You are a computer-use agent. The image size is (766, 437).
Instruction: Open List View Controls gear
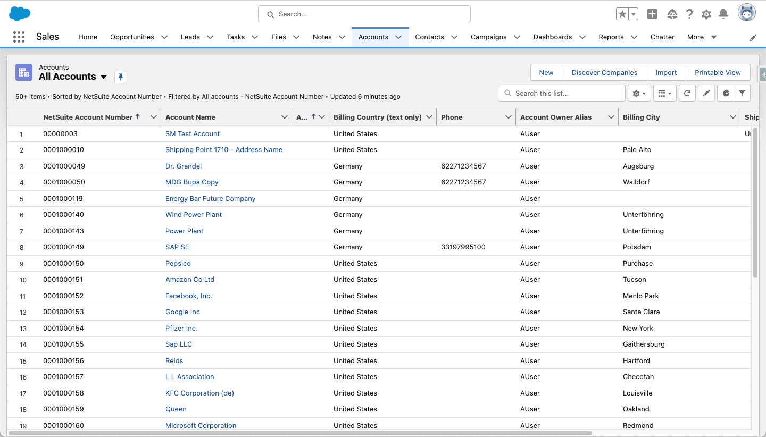(639, 93)
